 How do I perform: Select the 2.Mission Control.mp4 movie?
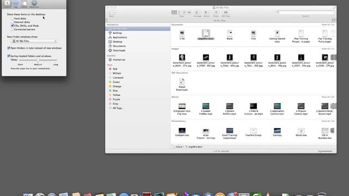coord(301,109)
